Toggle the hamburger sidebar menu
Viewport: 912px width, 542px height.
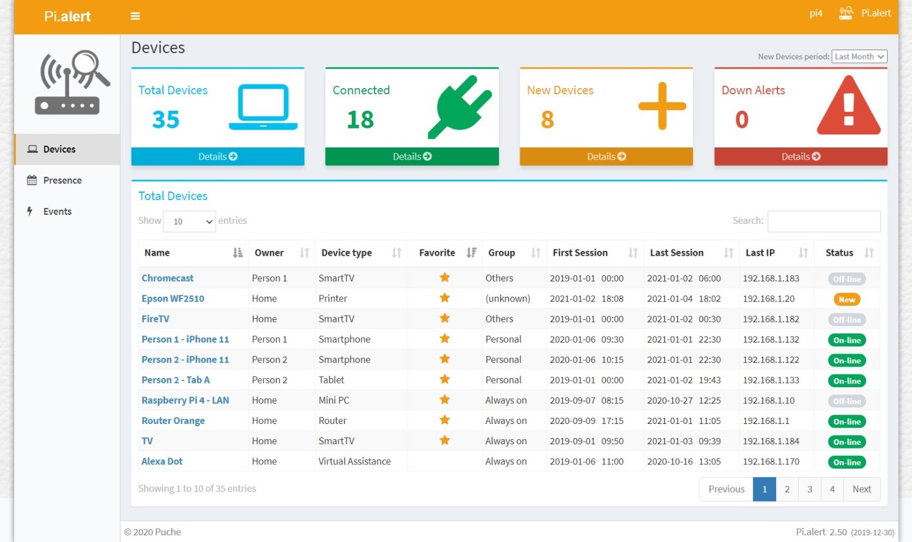(135, 16)
